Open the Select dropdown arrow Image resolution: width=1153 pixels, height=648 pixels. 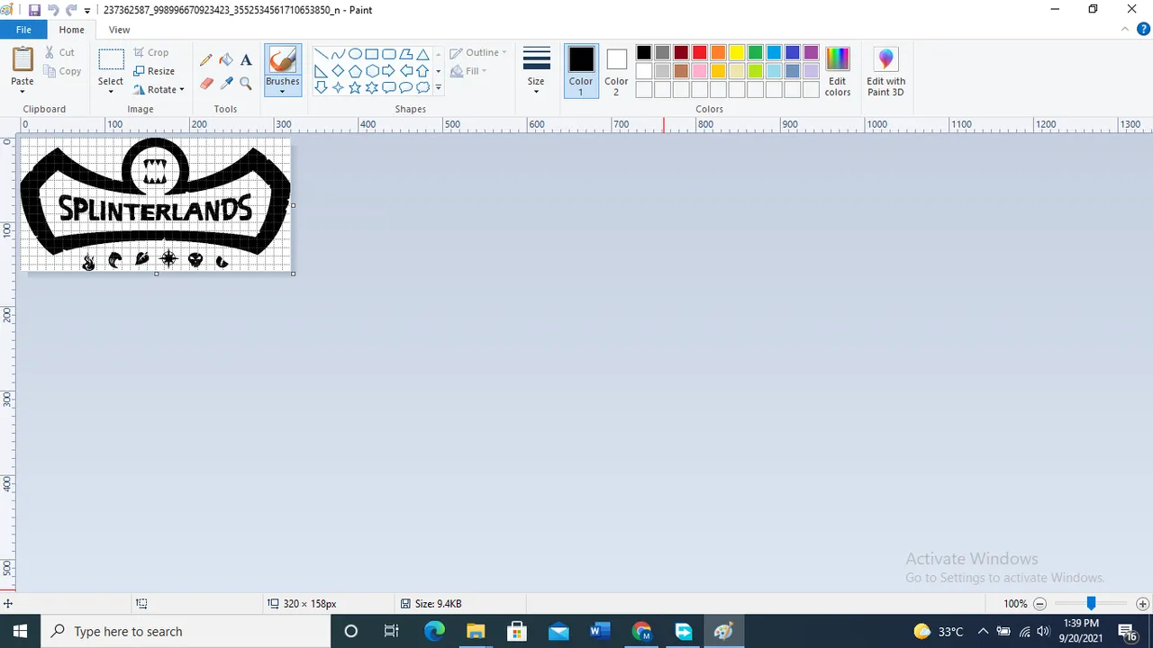pos(111,92)
